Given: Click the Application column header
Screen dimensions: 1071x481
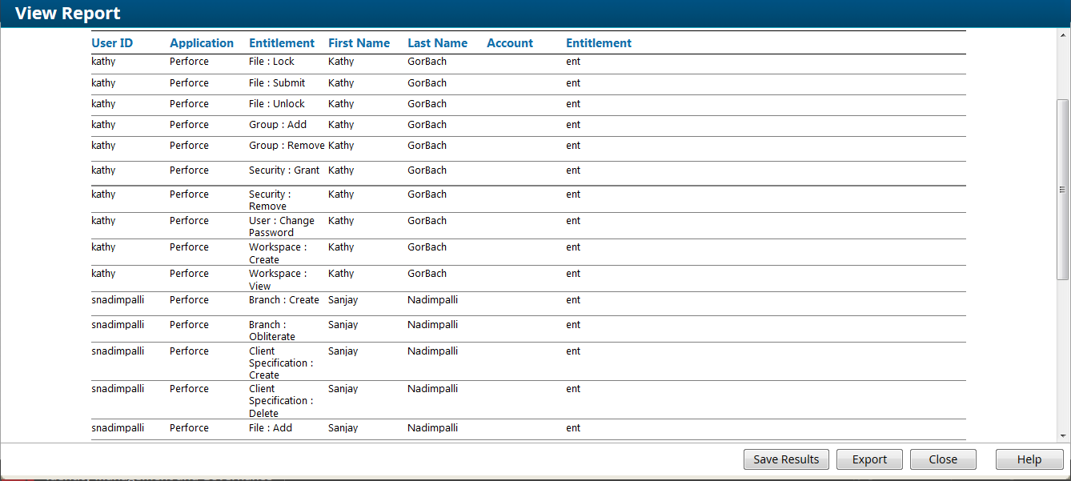Looking at the screenshot, I should pyautogui.click(x=202, y=43).
